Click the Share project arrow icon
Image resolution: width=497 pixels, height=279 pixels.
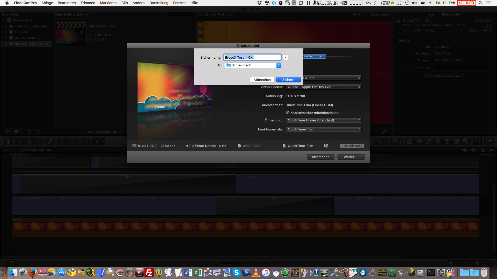click(489, 142)
